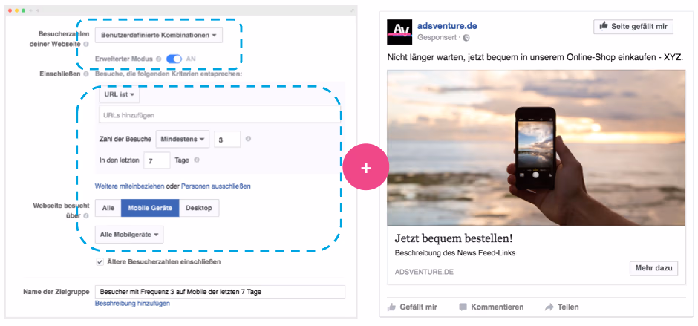The image size is (698, 326).
Task: Open the URL ist dropdown
Action: (119, 94)
